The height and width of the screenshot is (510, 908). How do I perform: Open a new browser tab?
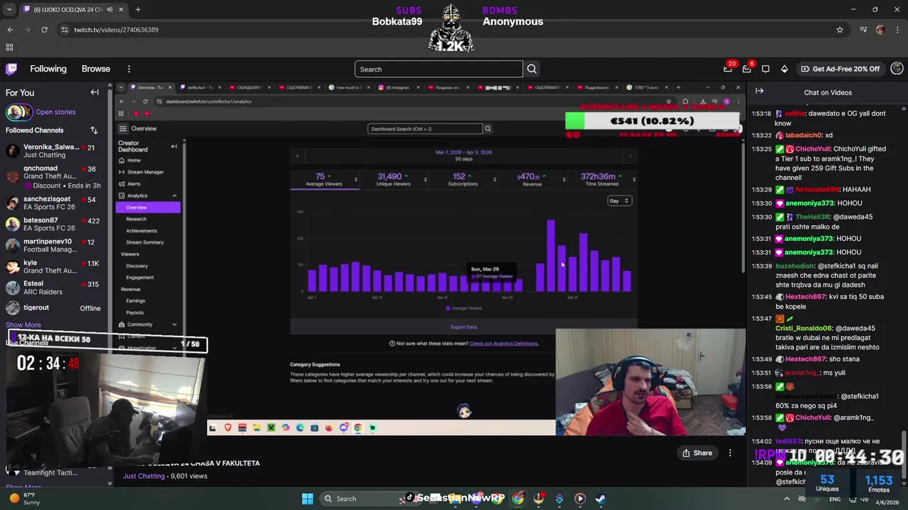pos(138,10)
